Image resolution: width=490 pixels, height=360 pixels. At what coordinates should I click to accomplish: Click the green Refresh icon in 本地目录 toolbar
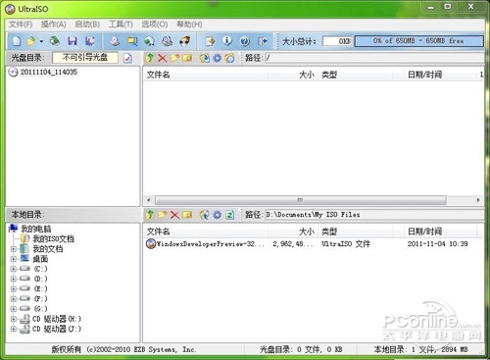[x=230, y=215]
